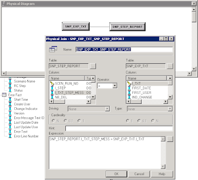This screenshot has width=198, height=180.
Task: Select left cardinality 0,1 radio button
Action: point(65,121)
